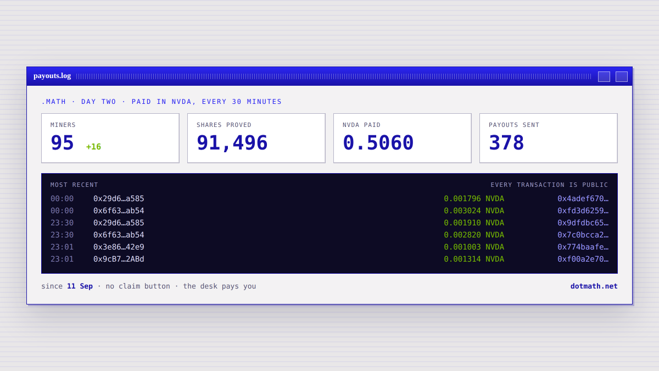Open transaction hash 0xf00a2e70…

pos(583,259)
